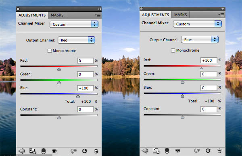Delete adjustment layer via left panel trash

point(96,151)
